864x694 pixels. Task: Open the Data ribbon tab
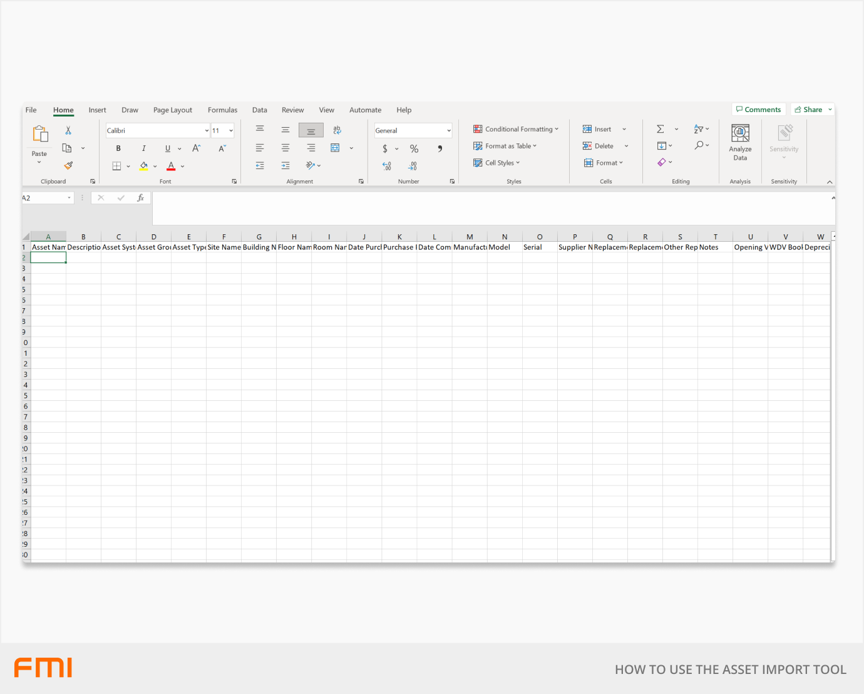pos(259,110)
